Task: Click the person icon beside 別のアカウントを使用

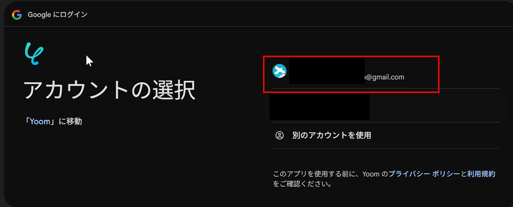Action: (x=280, y=135)
